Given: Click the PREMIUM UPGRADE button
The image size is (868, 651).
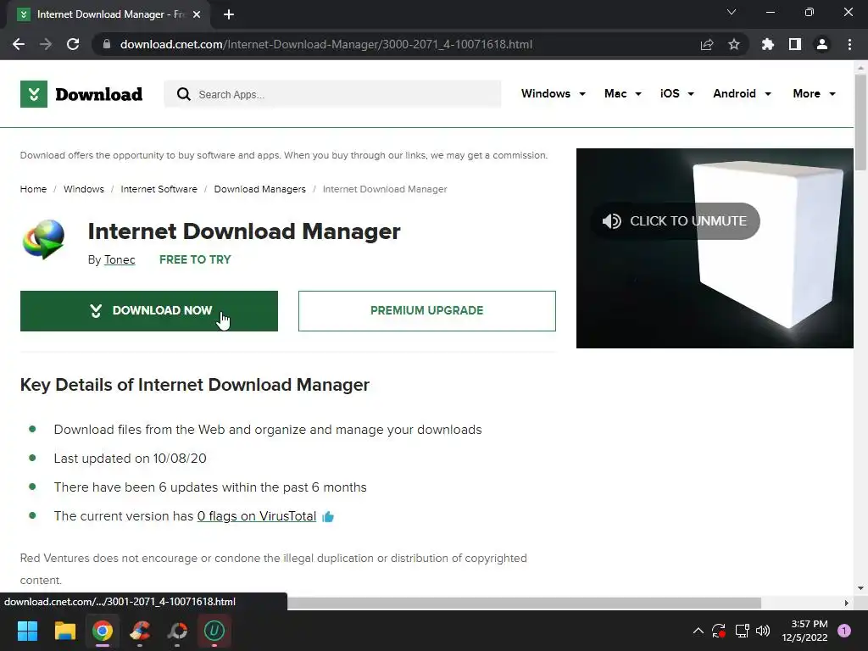Looking at the screenshot, I should pyautogui.click(x=427, y=311).
